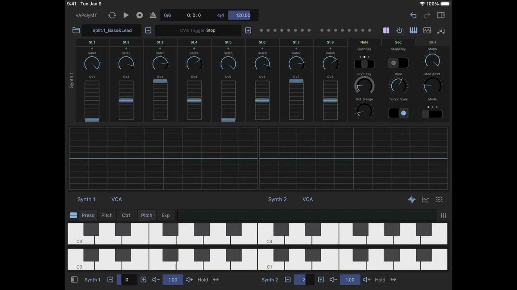Click the VCA button beside Synth 2
517x290 pixels.
tap(308, 199)
